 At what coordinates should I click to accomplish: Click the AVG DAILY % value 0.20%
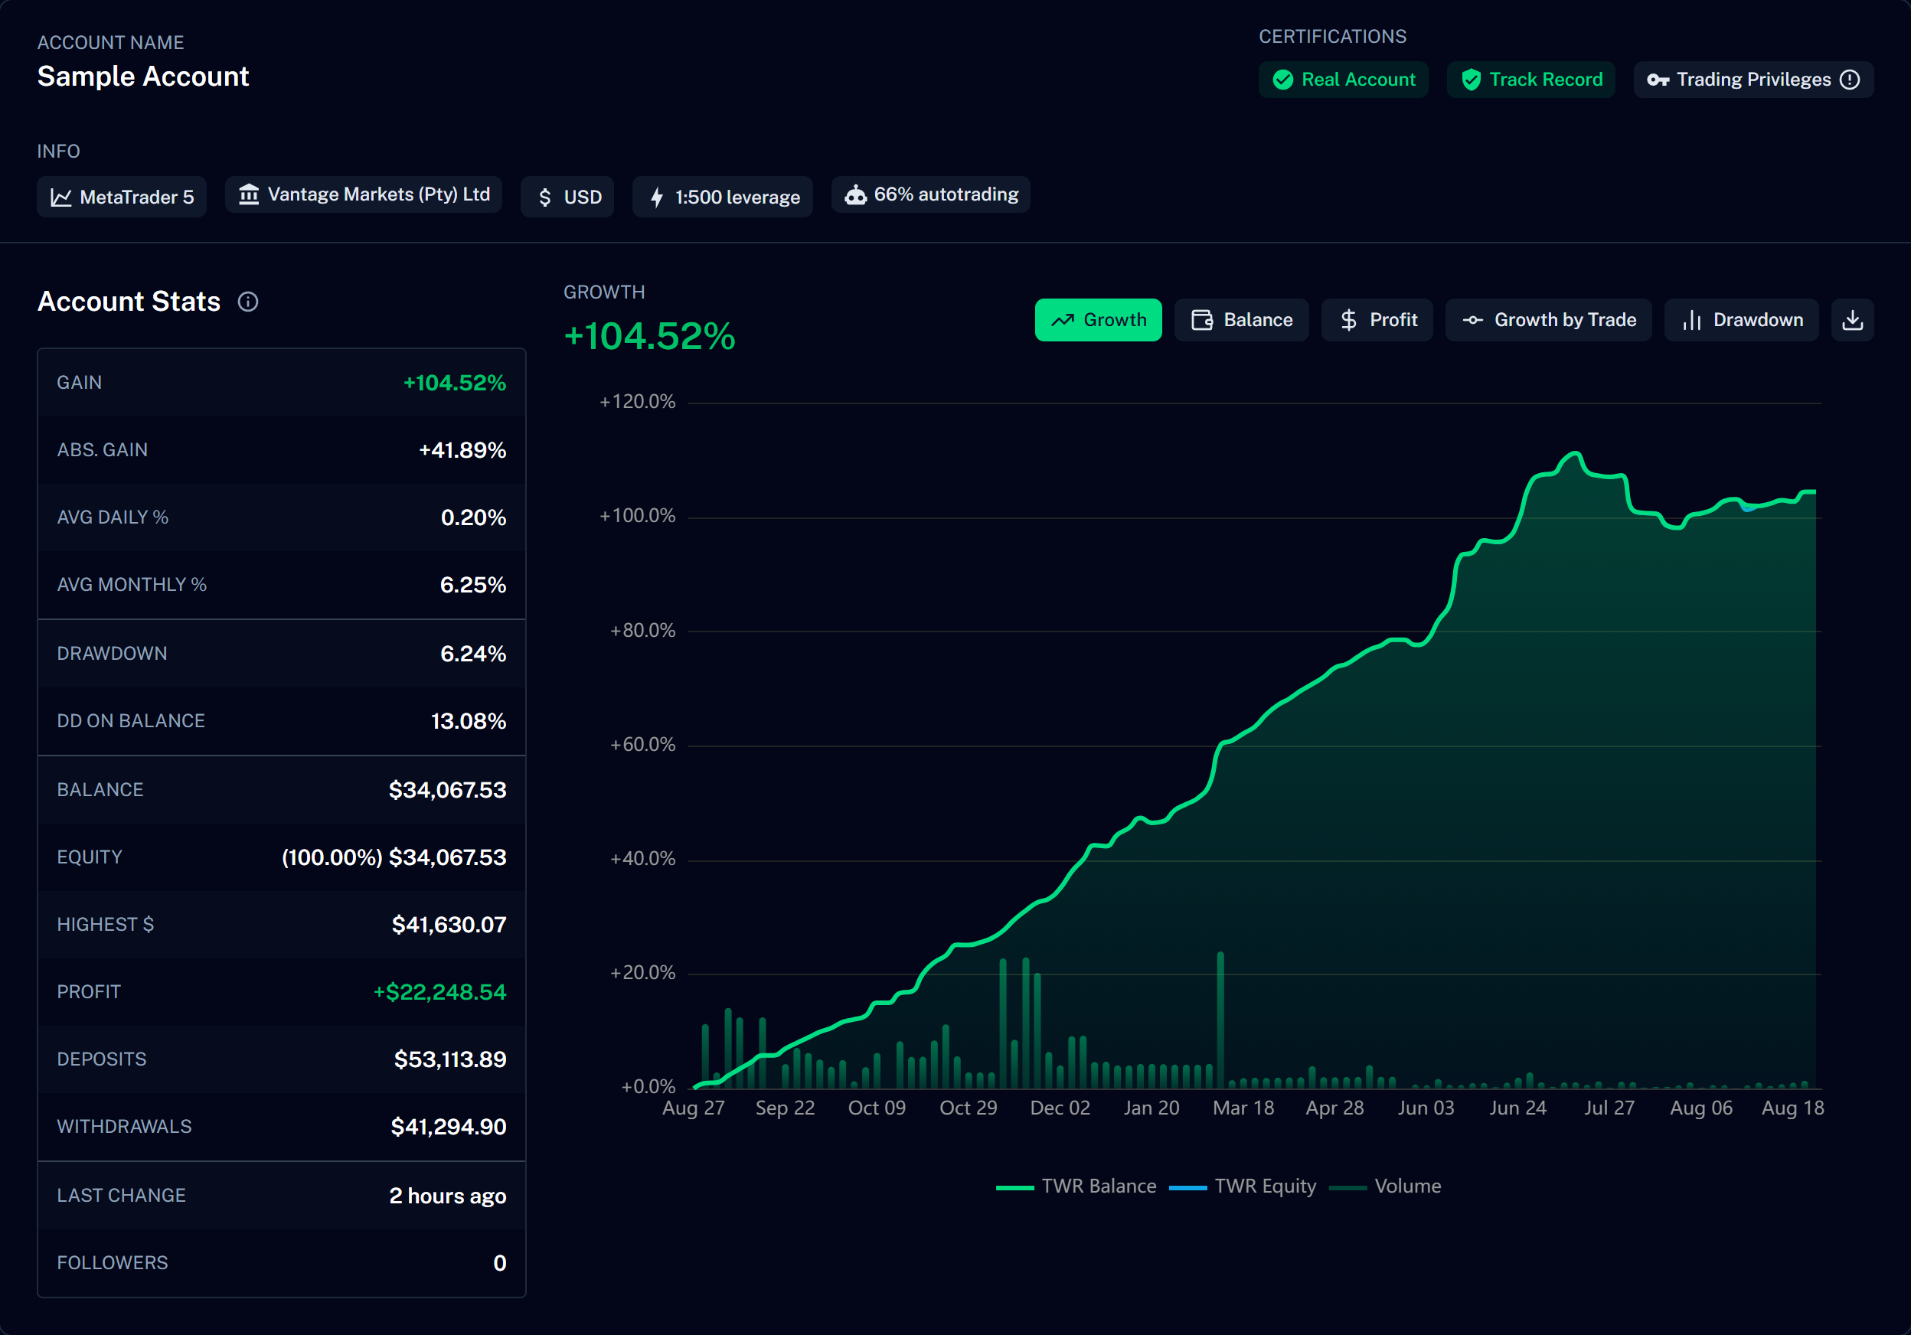click(474, 517)
